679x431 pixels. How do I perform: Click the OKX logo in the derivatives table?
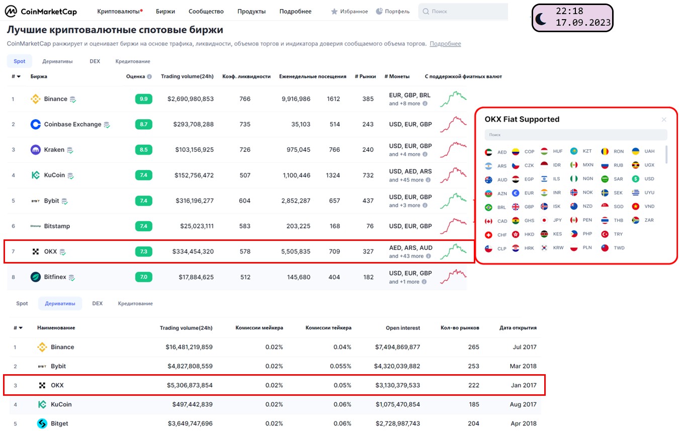point(42,385)
